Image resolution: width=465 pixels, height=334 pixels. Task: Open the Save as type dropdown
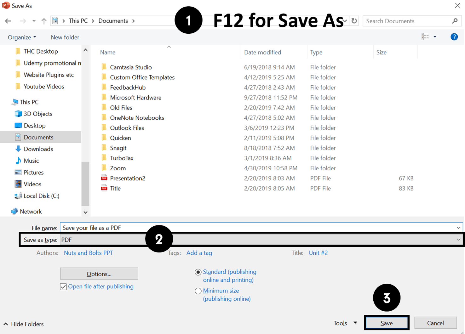pos(458,240)
